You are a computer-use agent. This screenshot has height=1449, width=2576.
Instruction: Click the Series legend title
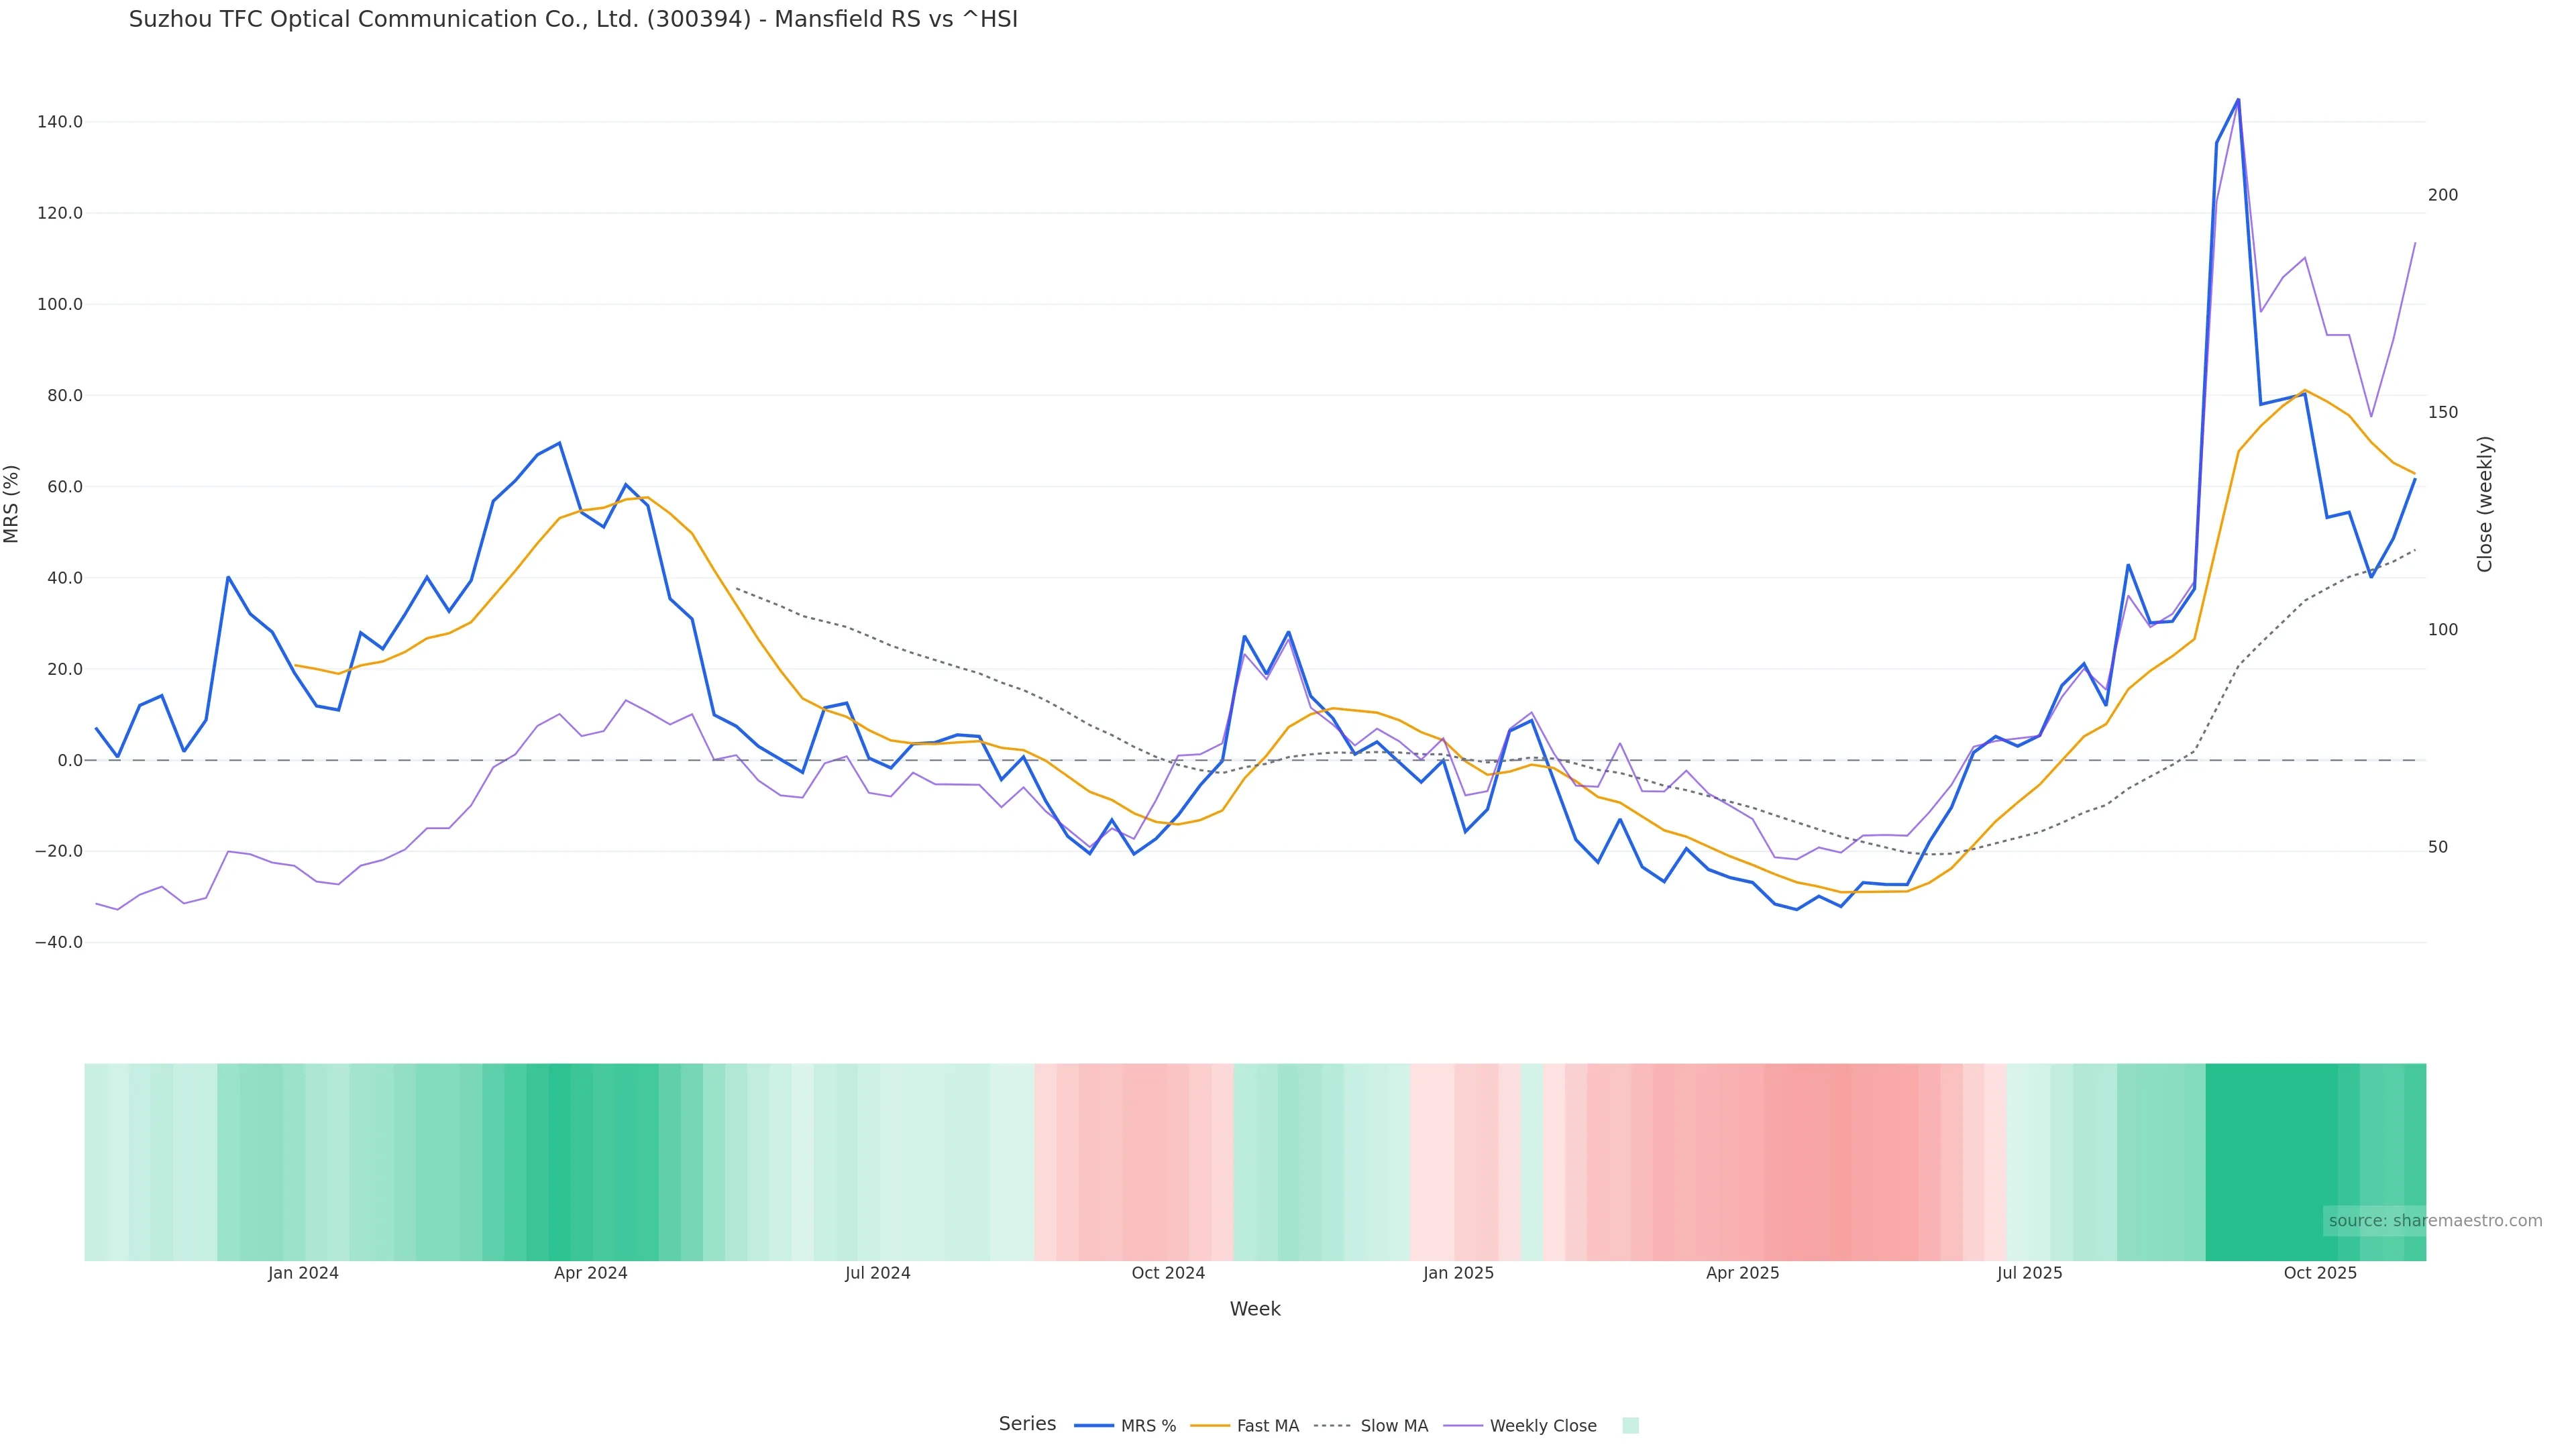pos(1027,1424)
